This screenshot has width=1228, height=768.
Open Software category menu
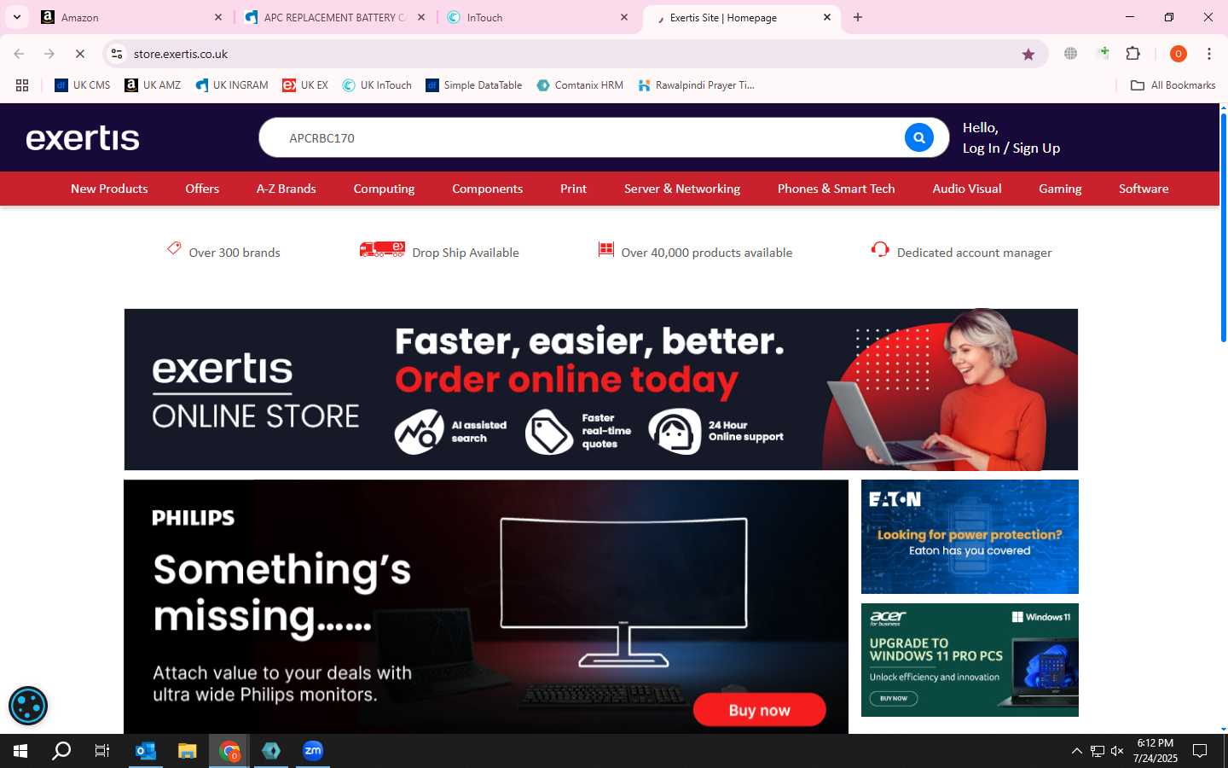point(1144,189)
